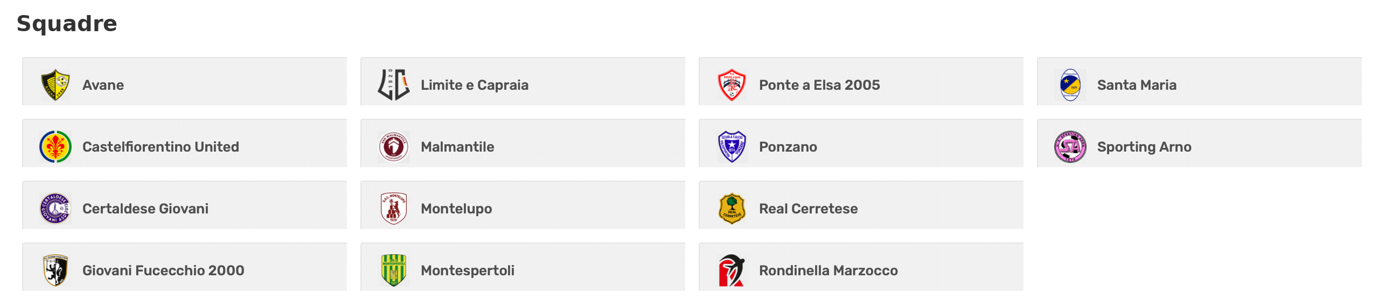Choose the Sporting Arno team name
Screen dimensions: 1378x307
1144,147
